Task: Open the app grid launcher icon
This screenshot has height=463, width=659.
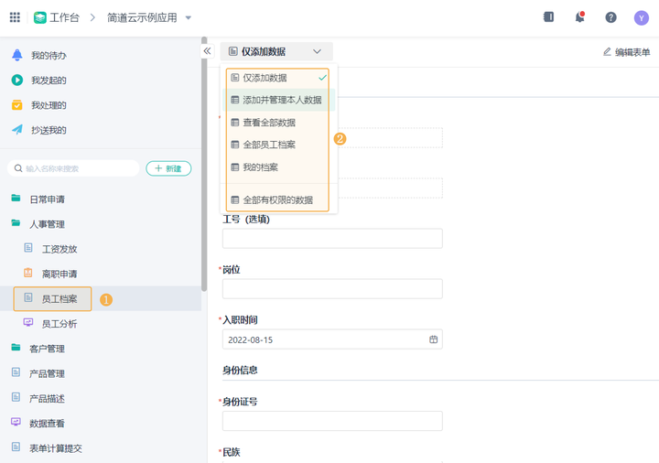Action: (x=15, y=17)
